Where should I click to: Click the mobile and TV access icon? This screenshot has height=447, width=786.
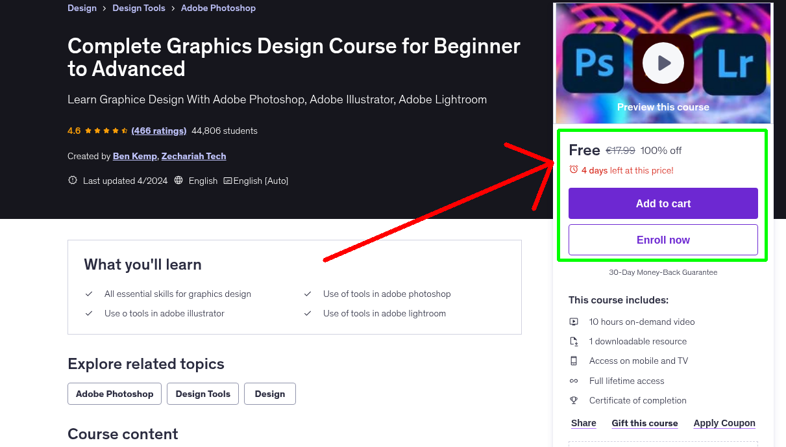tap(574, 361)
